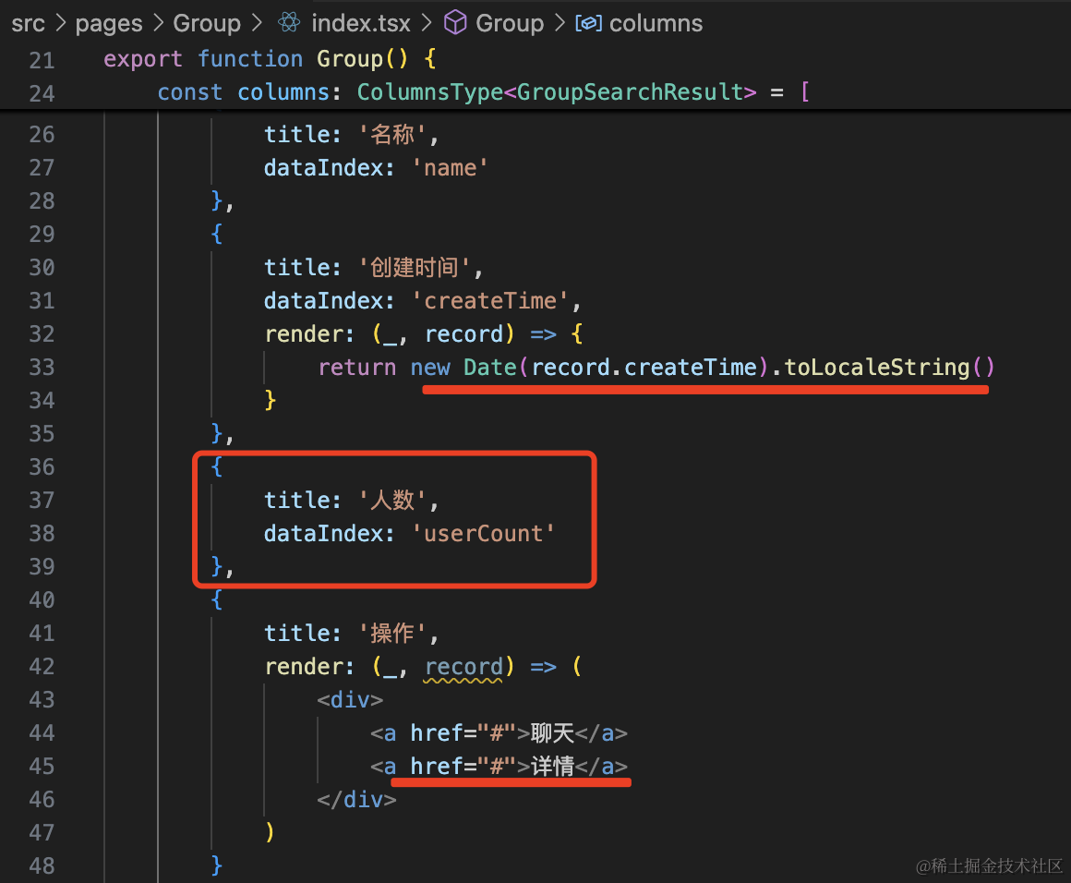1071x883 pixels.
Task: Open the src breadcrumb segment
Action: coord(28,23)
